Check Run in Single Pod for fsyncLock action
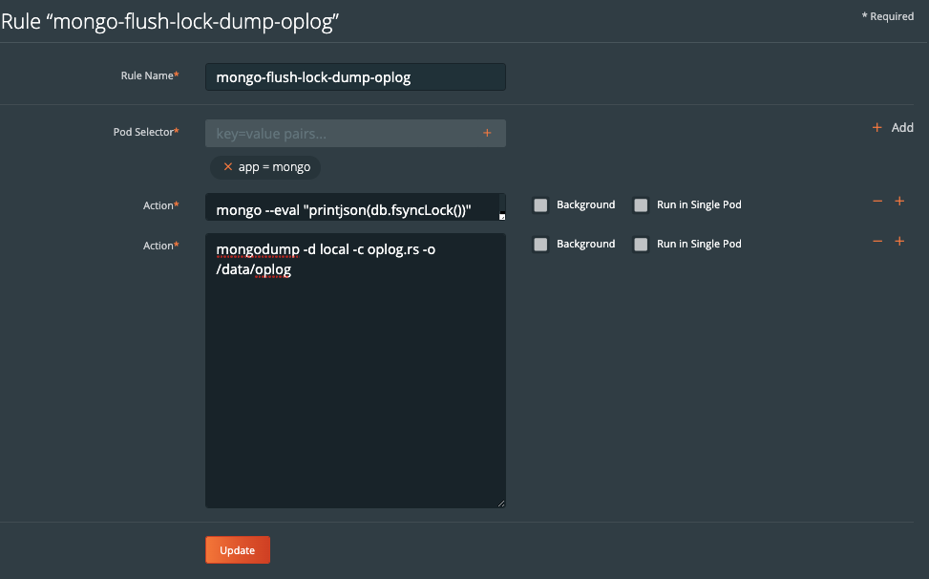This screenshot has height=579, width=929. coord(641,204)
